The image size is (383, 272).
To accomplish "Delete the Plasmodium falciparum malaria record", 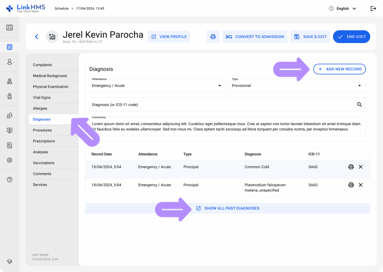I will pos(361,185).
